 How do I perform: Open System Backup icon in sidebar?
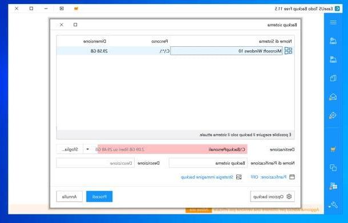tap(333, 59)
